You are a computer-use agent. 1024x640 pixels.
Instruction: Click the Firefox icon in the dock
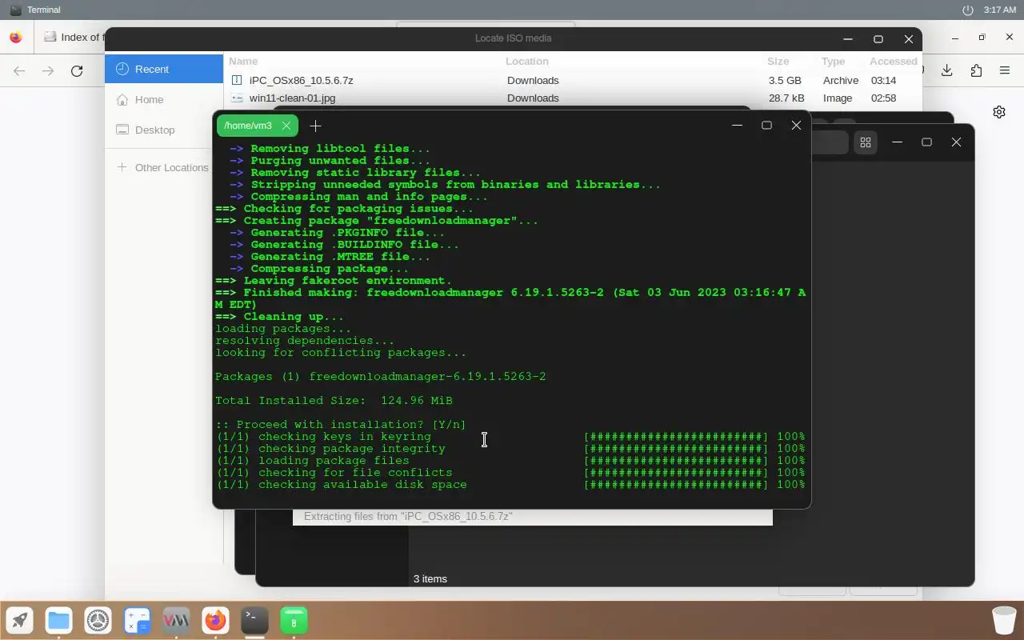pyautogui.click(x=215, y=620)
